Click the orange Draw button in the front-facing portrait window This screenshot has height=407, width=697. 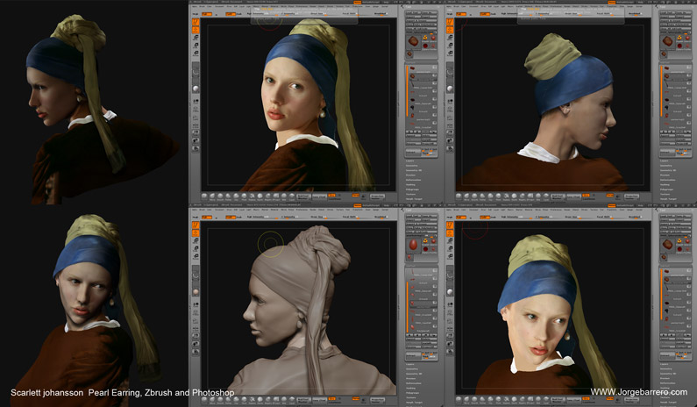point(196,30)
